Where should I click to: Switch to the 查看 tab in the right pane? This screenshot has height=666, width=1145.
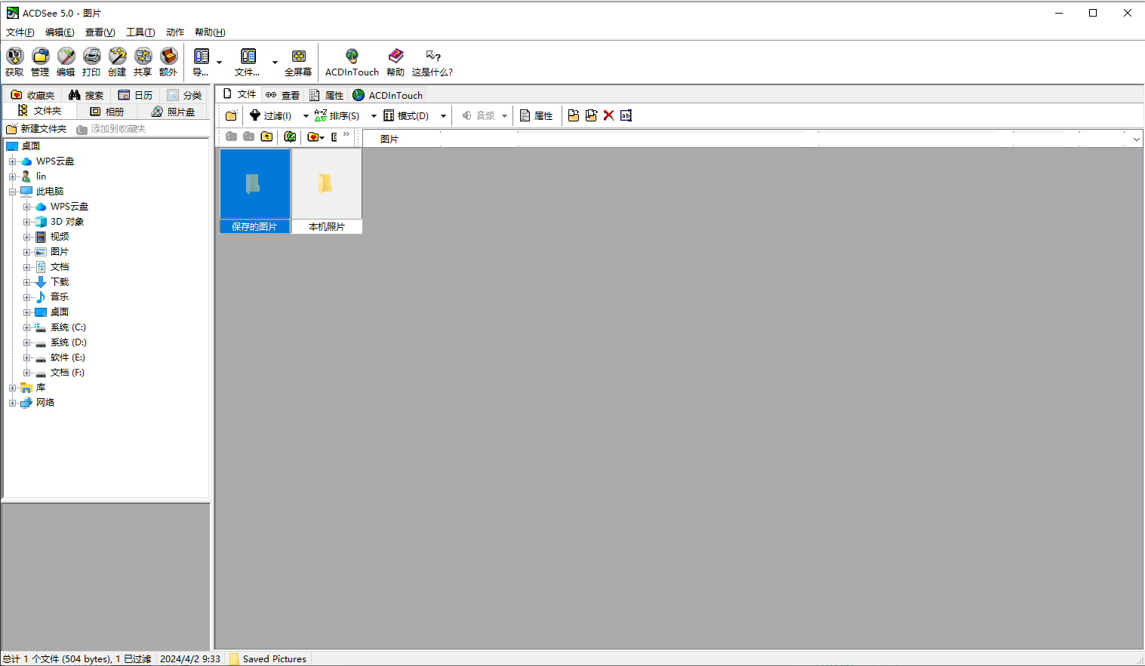(283, 95)
